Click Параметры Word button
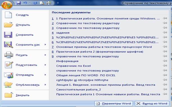172x107 pixels. (114, 104)
